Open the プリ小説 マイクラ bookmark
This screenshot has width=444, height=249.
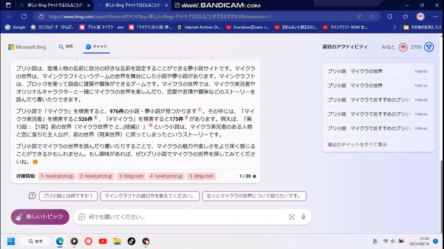tap(101, 27)
